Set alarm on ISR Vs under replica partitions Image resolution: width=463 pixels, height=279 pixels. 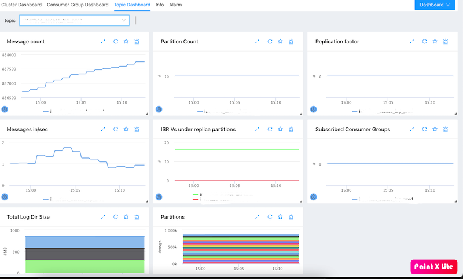coord(291,129)
